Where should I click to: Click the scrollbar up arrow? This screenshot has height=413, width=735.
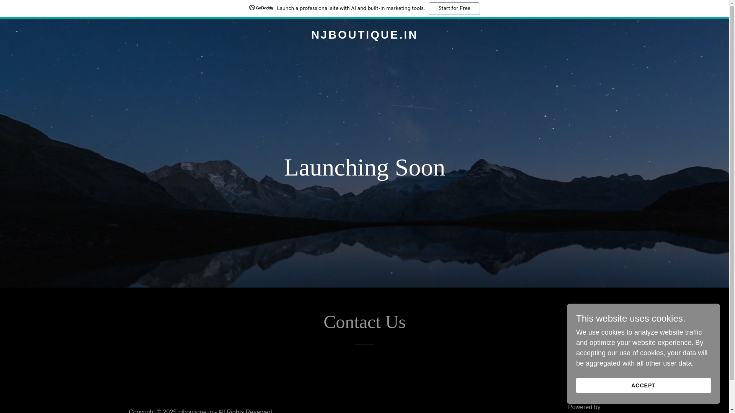point(732,3)
